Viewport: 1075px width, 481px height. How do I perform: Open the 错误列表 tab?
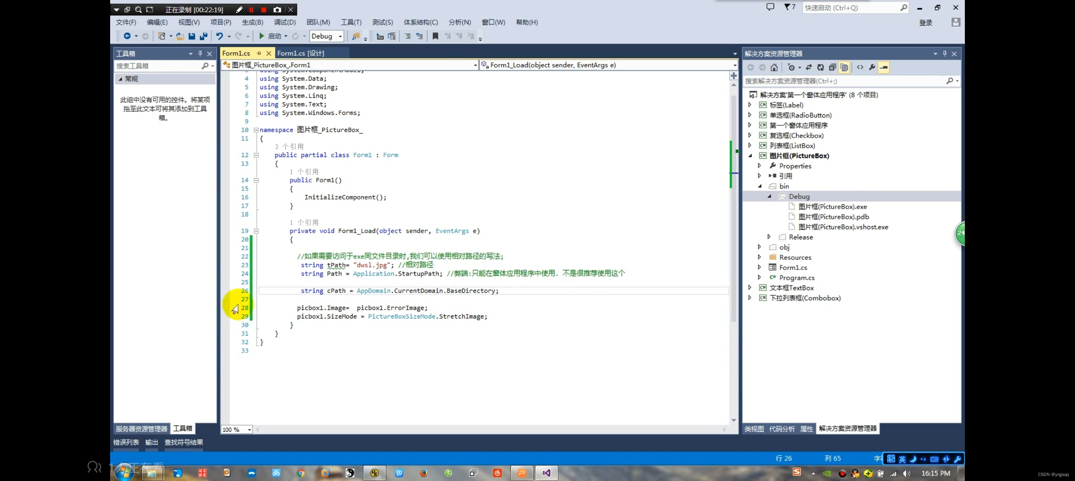(x=126, y=442)
